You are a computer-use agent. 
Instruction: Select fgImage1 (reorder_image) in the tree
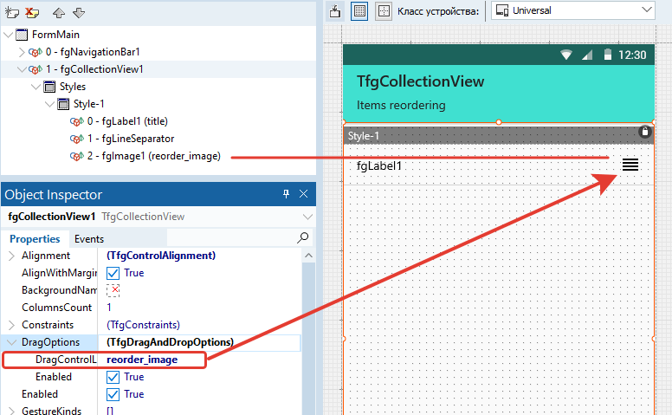pyautogui.click(x=153, y=156)
